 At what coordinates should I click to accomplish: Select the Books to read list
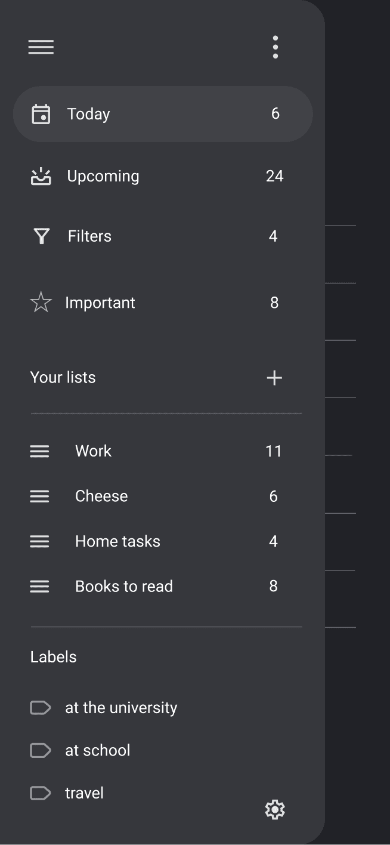[123, 586]
